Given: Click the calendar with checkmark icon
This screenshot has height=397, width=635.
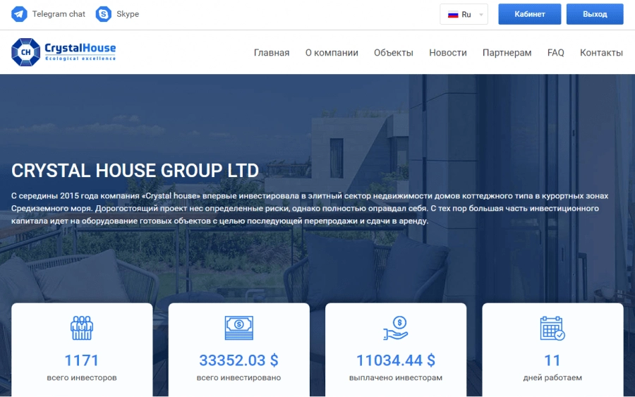Looking at the screenshot, I should (552, 328).
